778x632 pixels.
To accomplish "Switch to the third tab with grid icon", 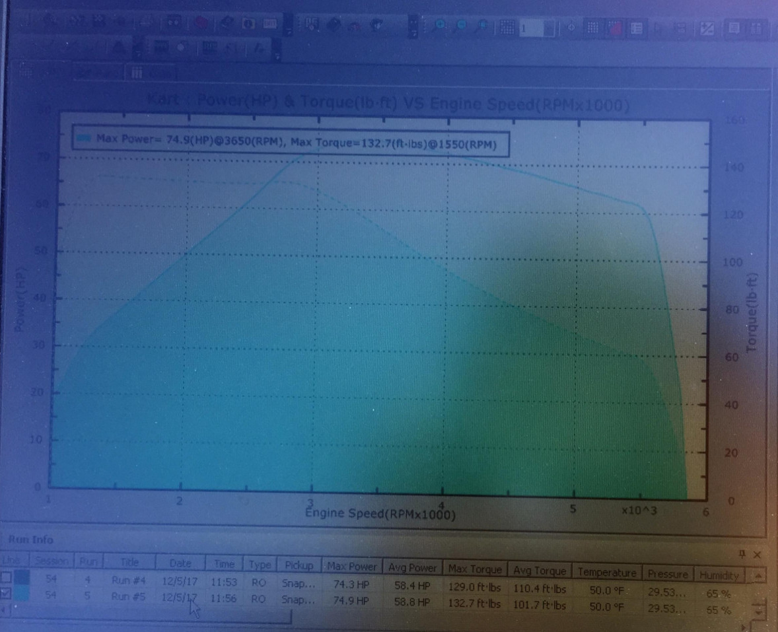I will 151,73.
